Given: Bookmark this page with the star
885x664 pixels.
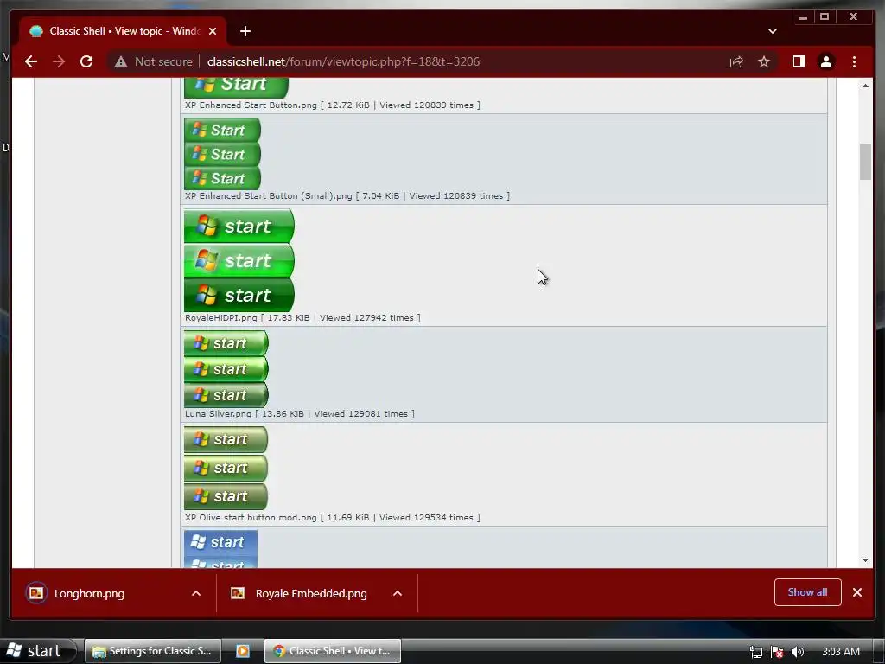Looking at the screenshot, I should coord(764,61).
